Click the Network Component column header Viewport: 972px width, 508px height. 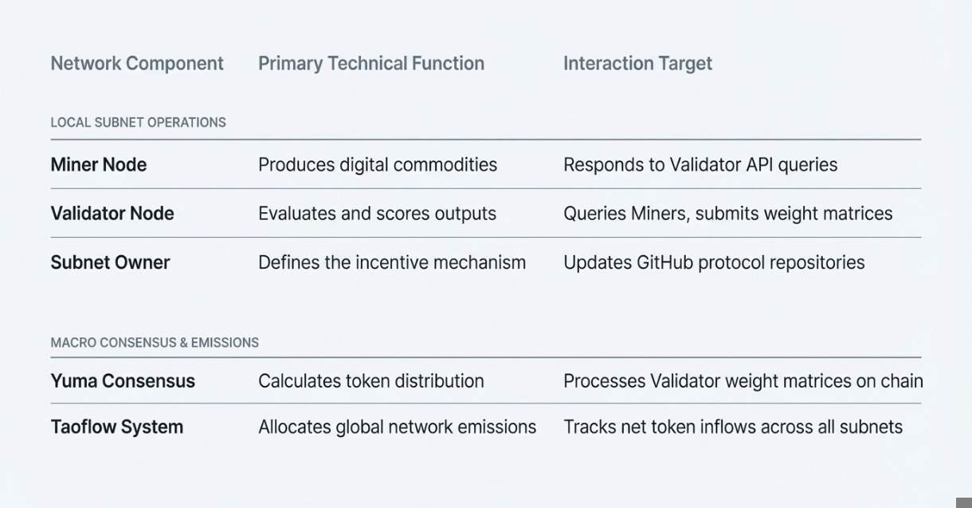click(137, 64)
